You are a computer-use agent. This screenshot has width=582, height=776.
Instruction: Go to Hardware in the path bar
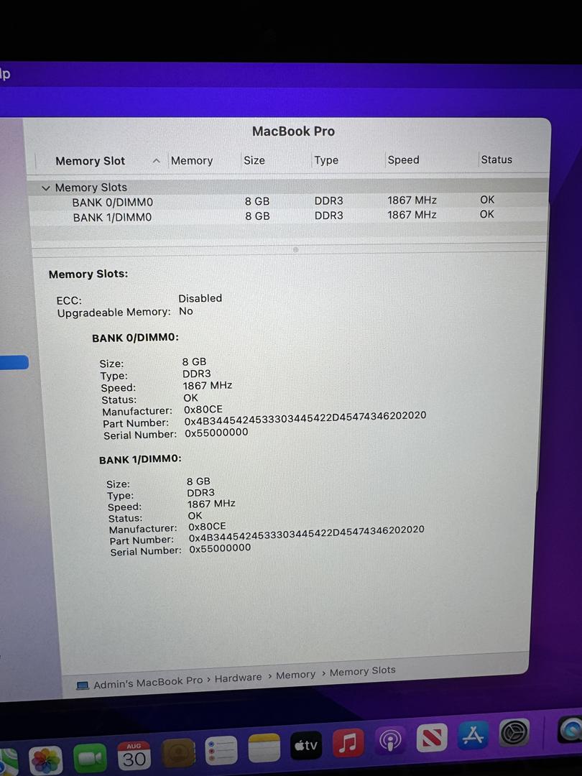[238, 678]
